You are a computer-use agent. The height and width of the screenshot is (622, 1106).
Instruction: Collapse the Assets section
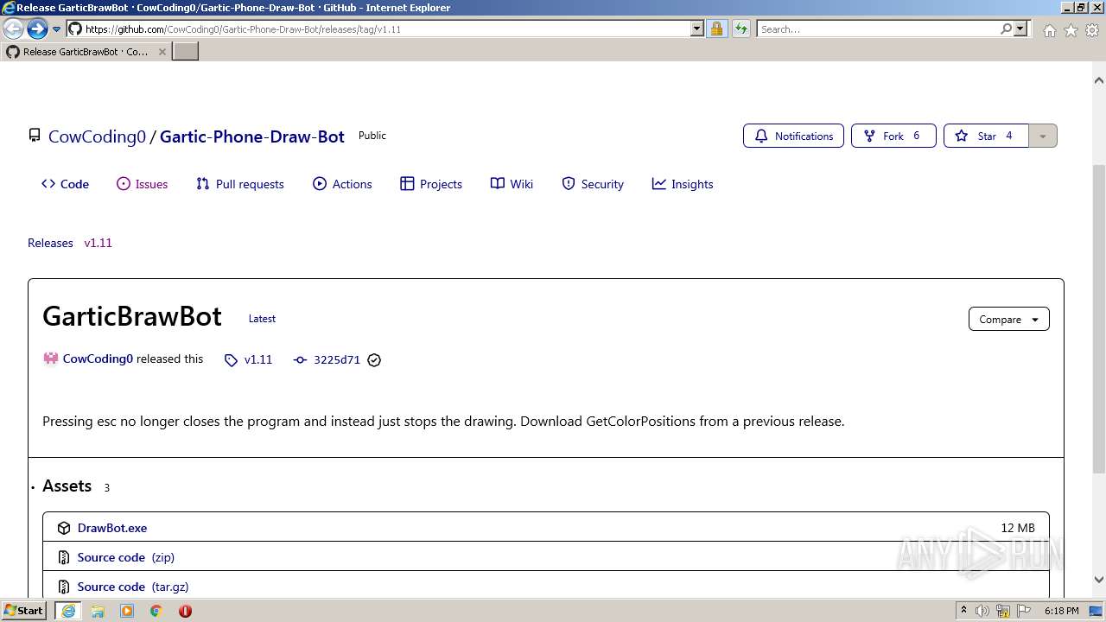click(x=67, y=486)
